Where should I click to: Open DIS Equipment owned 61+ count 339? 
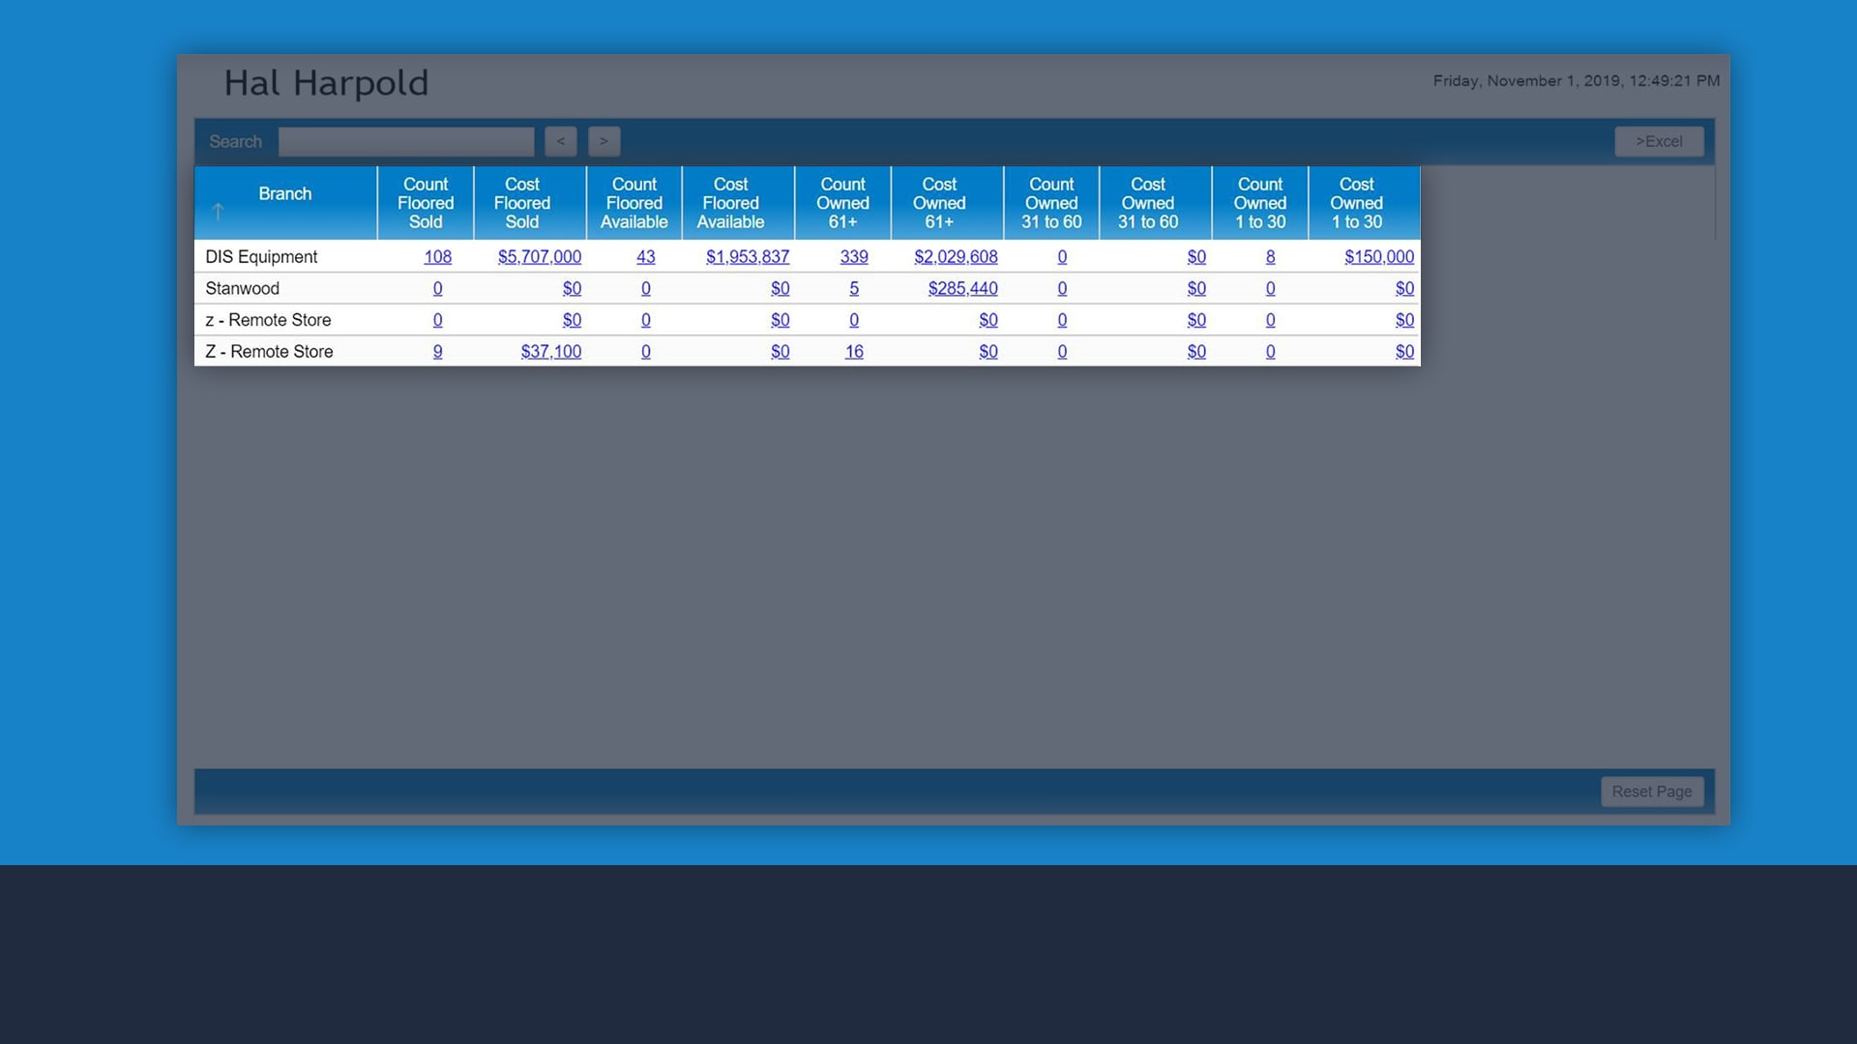coord(854,257)
